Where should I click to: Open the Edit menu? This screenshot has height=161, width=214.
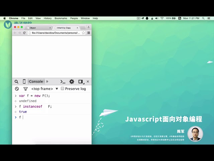click(30, 18)
